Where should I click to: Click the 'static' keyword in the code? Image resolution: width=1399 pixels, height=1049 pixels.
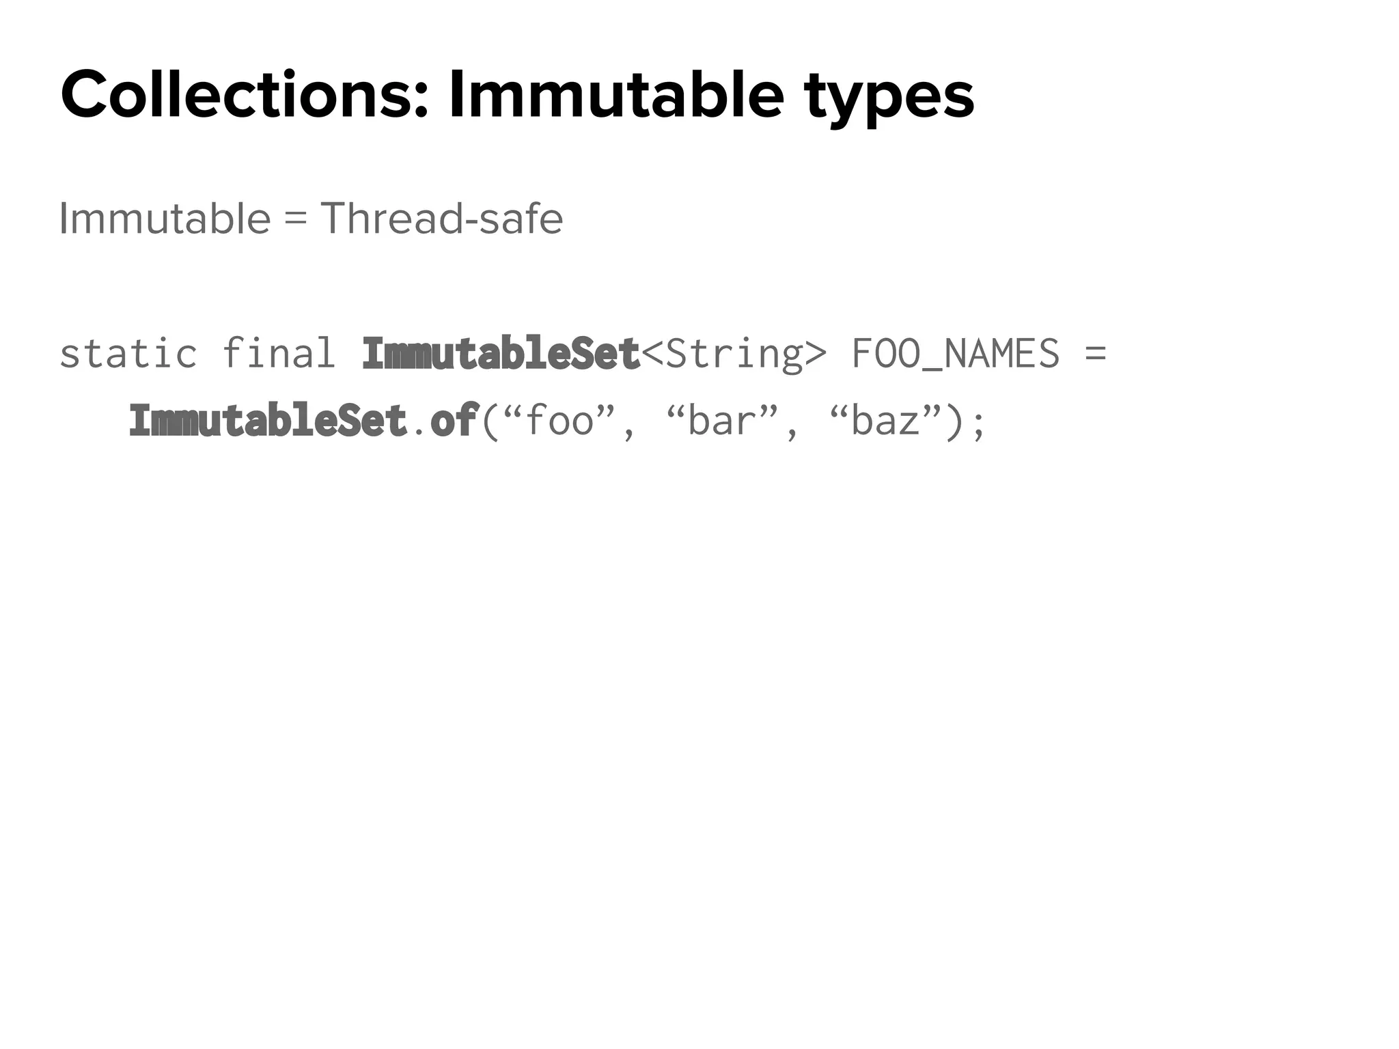[128, 354]
